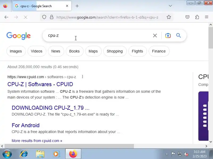Go back to the previous page
The image size is (213, 159).
tap(6, 17)
